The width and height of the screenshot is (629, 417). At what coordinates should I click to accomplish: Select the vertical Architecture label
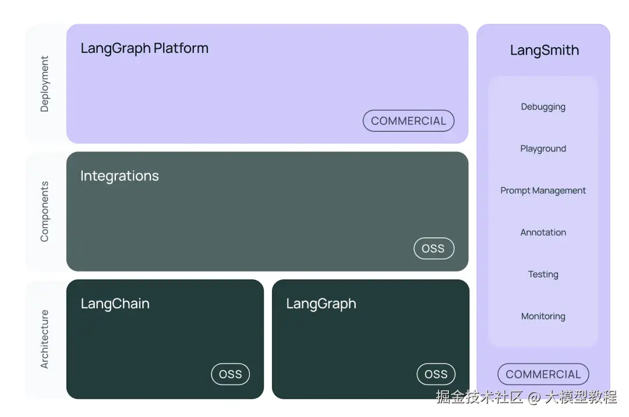click(x=45, y=339)
